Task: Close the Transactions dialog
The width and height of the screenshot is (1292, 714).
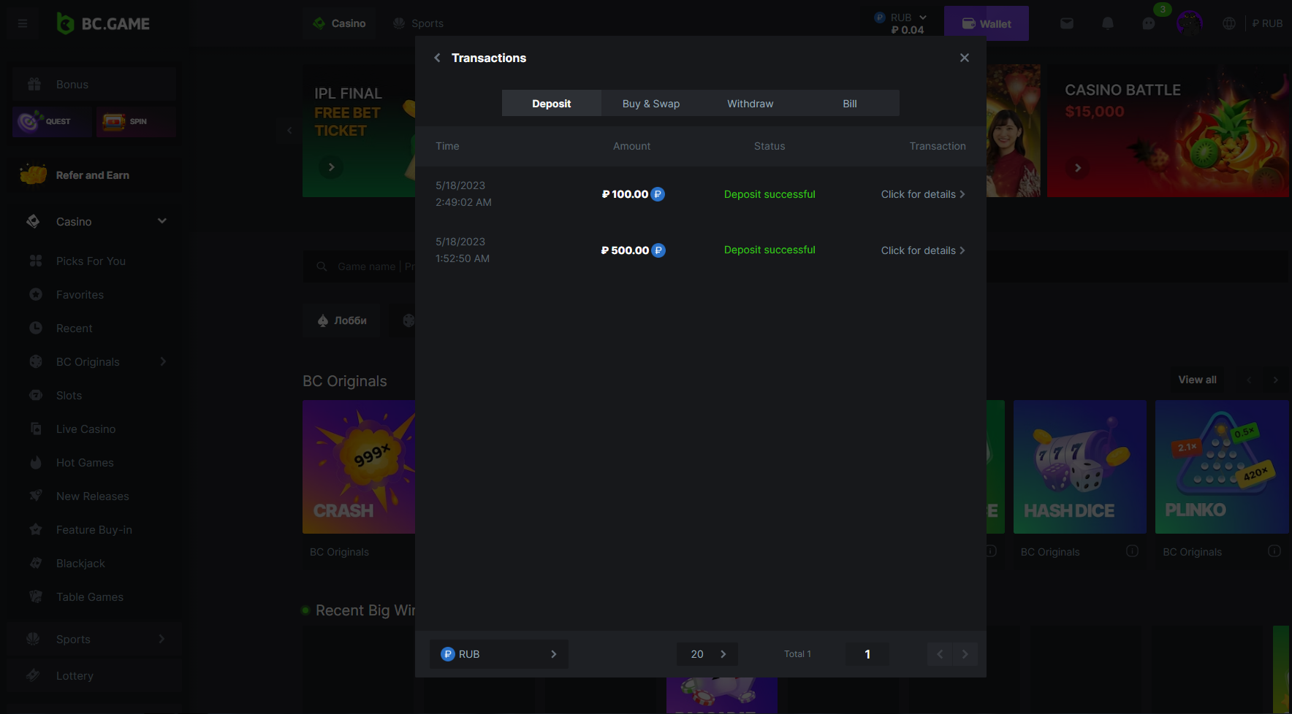Action: click(x=965, y=58)
